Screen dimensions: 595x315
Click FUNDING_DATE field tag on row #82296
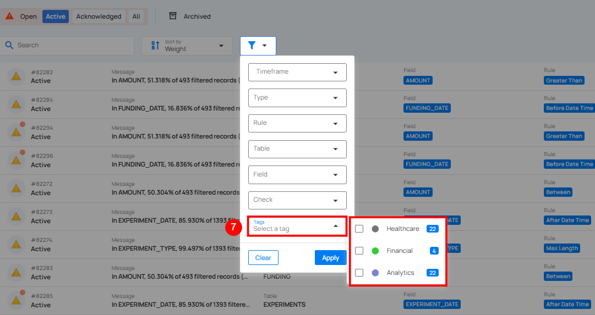(x=427, y=164)
